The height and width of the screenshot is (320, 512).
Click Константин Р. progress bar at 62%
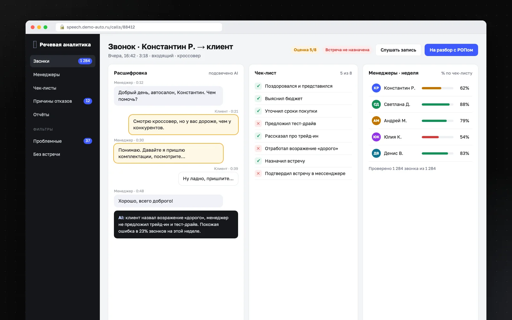coord(437,88)
